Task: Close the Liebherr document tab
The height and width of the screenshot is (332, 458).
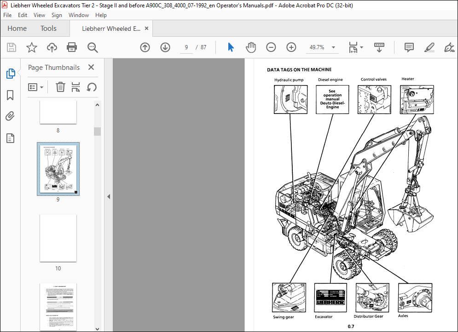Action: [x=147, y=29]
